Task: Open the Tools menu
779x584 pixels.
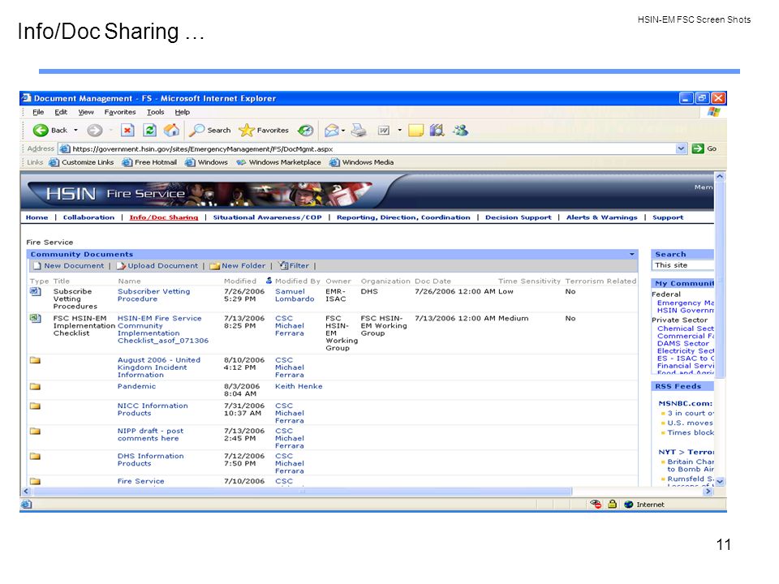Action: 156,112
